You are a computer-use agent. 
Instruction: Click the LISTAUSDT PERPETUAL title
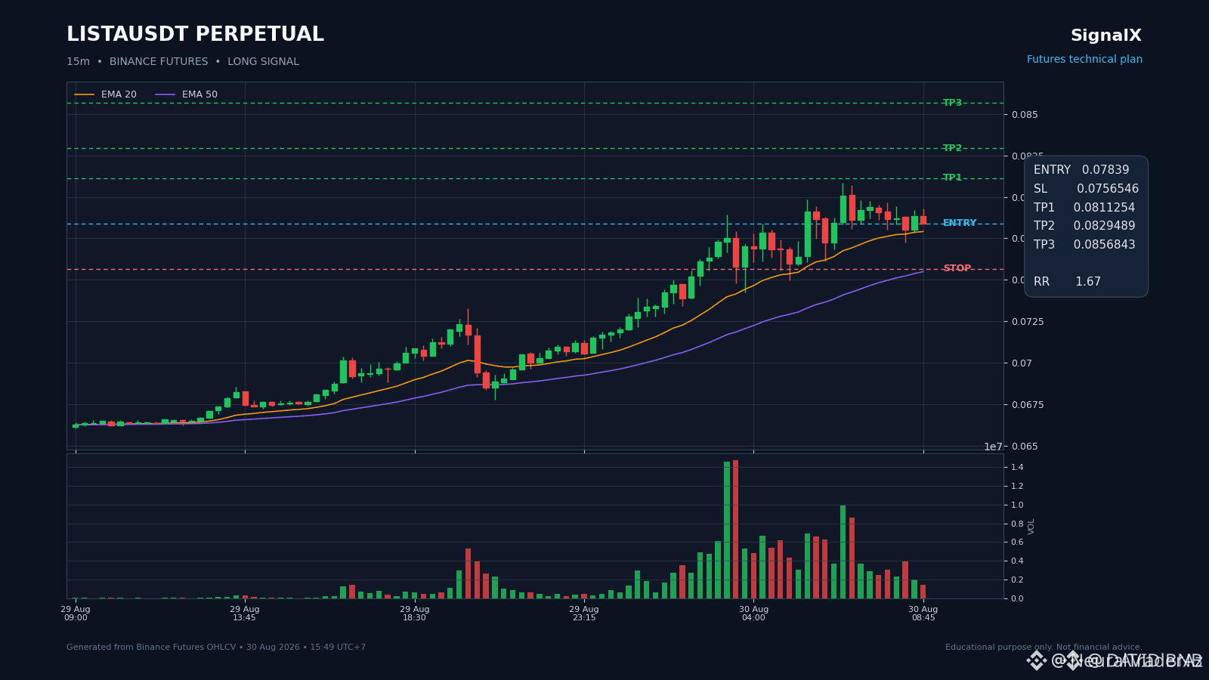coord(195,35)
